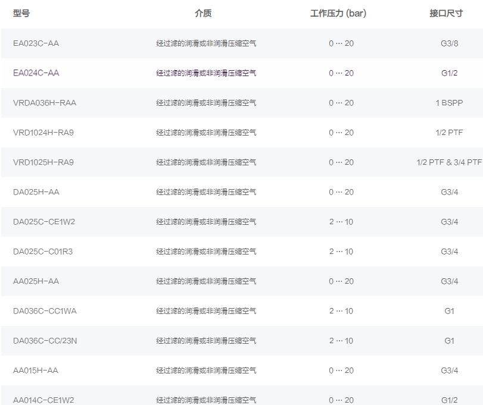This screenshot has width=483, height=405.
Task: Click pressure 0 ··· 20 in AA015H-AA row
Action: coord(341,371)
